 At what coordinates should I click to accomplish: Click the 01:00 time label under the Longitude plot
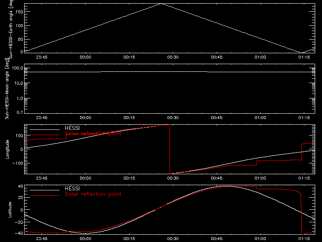[260, 178]
